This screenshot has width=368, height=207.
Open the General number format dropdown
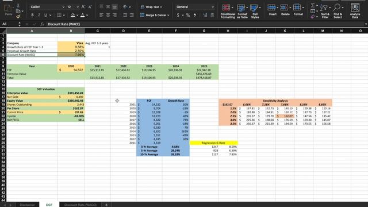pos(213,7)
